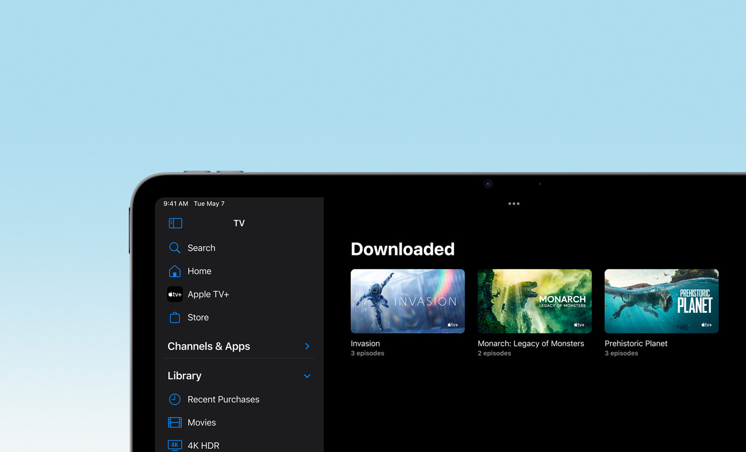Click "3 episodes" under Prehistoric Planet
This screenshot has width=746, height=452.
621,353
